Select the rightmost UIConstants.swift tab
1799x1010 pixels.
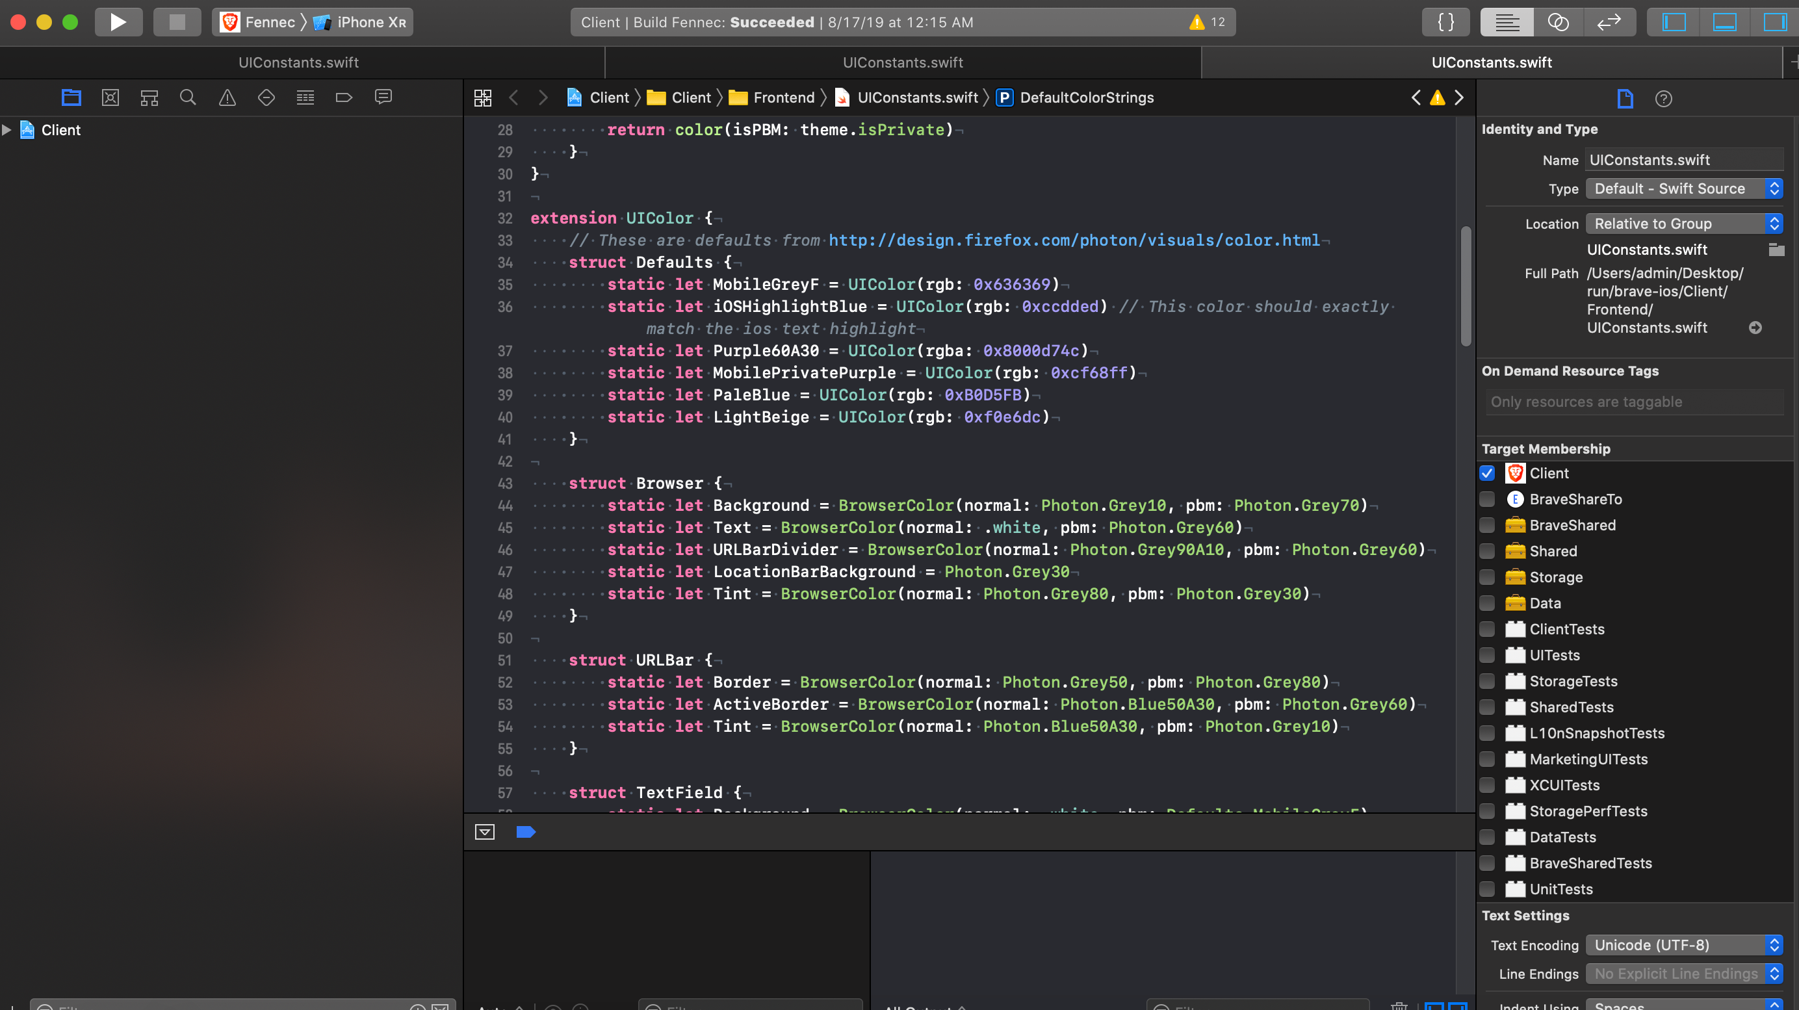pyautogui.click(x=1492, y=62)
